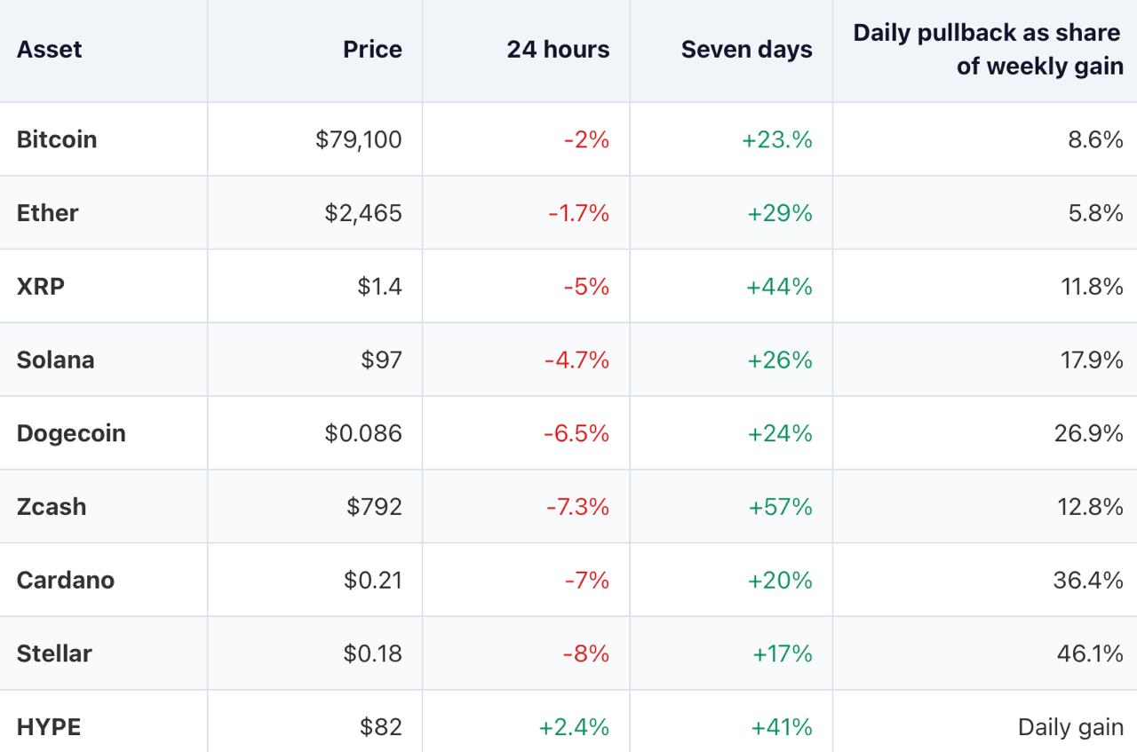
Task: Click the +57% Zcash weekly gain
Action: [780, 507]
